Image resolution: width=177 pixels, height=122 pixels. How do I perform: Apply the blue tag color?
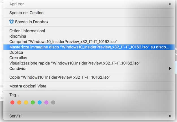coord(40,102)
